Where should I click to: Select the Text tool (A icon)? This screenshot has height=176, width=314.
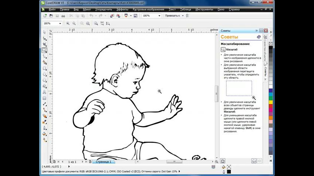click(44, 92)
